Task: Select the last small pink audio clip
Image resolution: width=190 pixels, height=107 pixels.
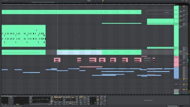Action: coord(154,60)
